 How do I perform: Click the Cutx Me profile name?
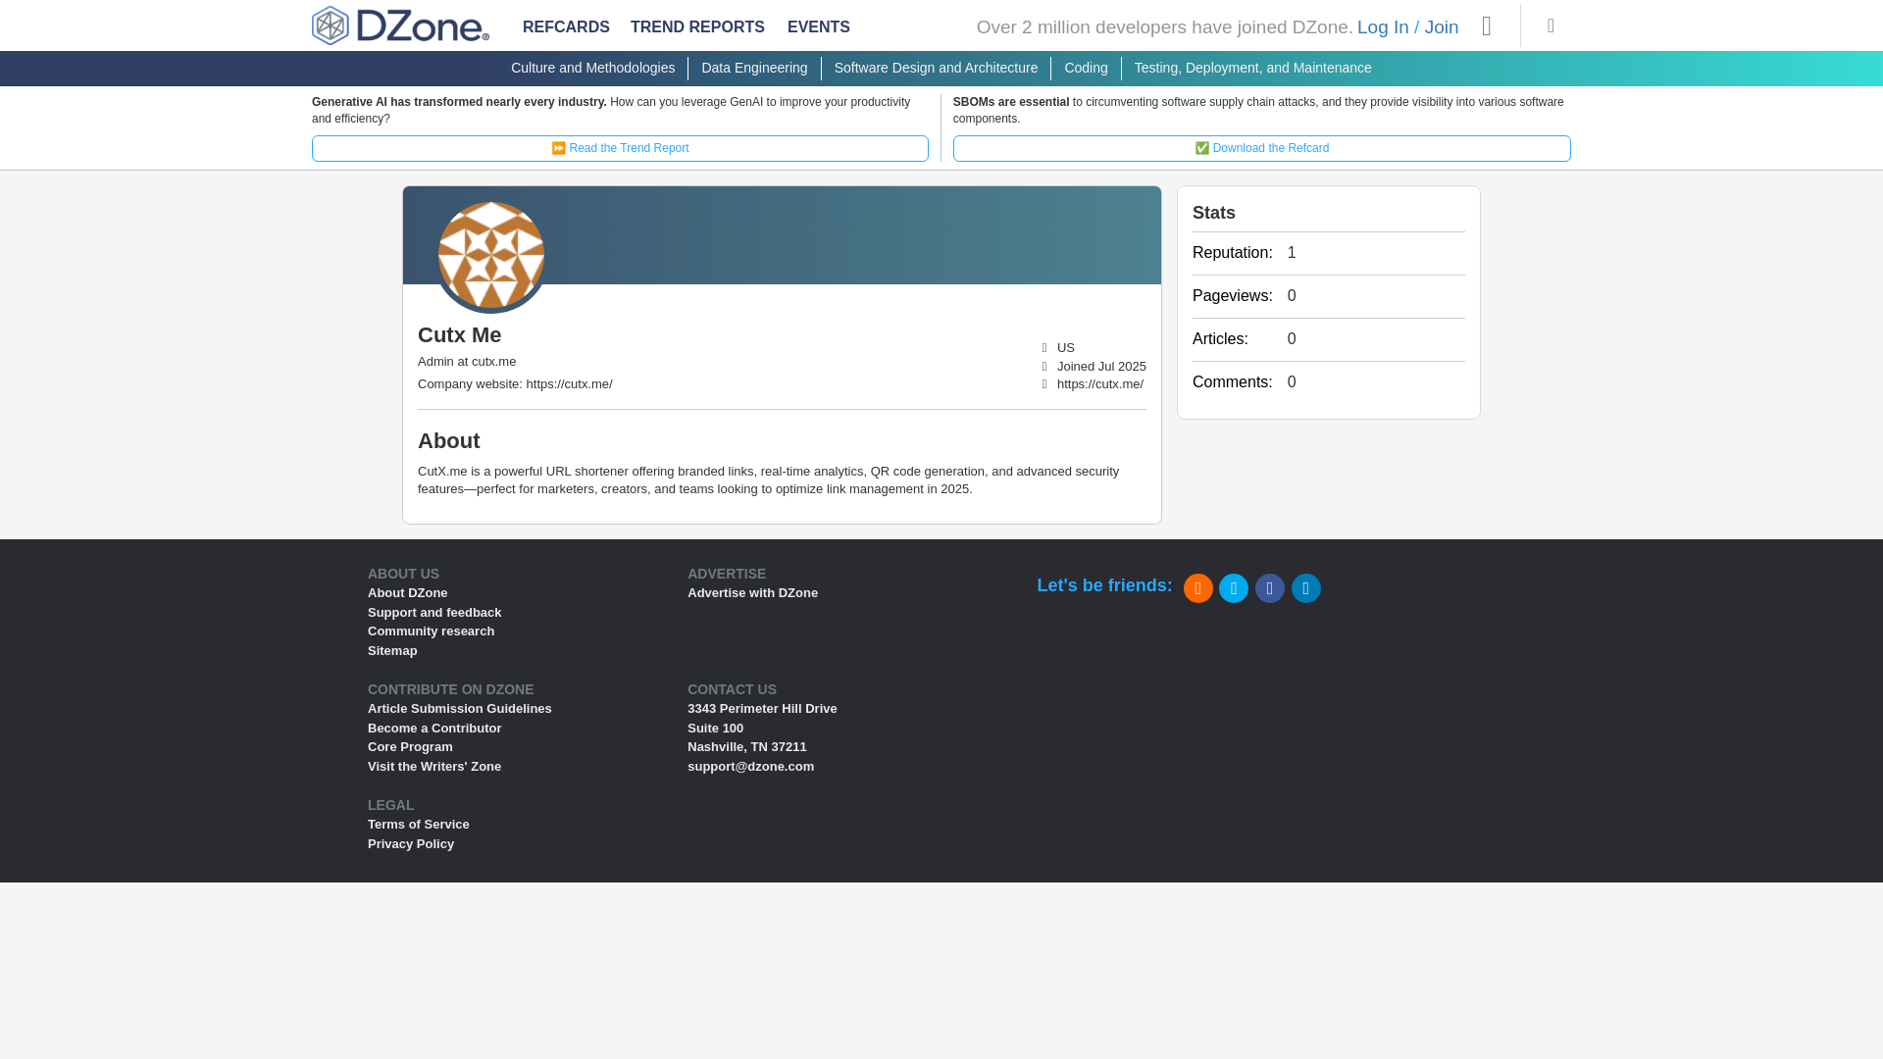459,335
